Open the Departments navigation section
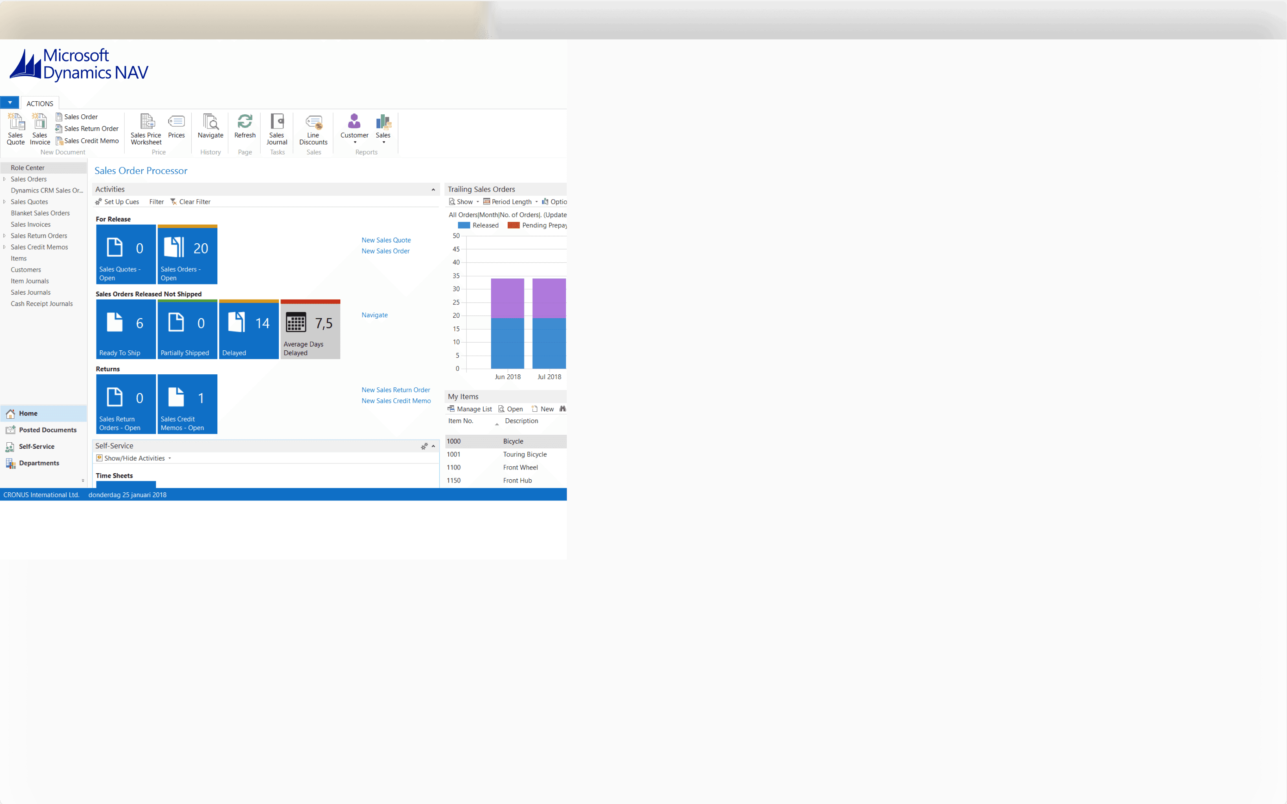 (44, 463)
